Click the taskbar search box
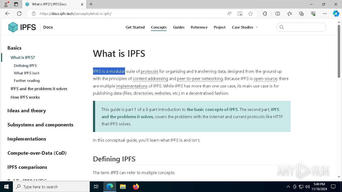The width and height of the screenshot is (342, 192). [x=51, y=187]
